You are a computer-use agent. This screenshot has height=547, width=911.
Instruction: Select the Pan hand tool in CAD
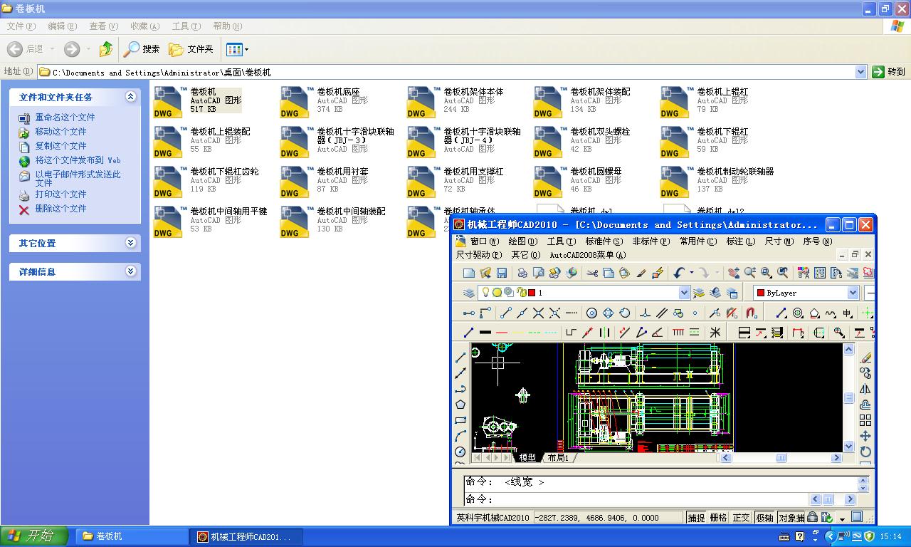(x=734, y=273)
